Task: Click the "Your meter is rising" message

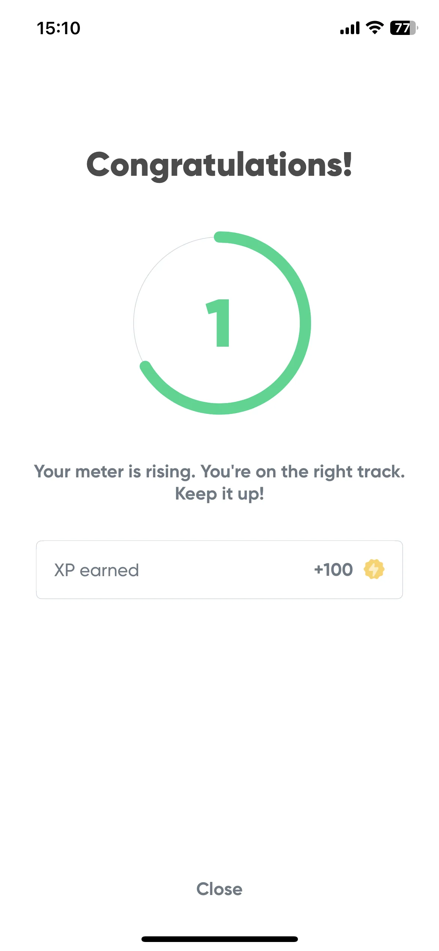Action: 219,483
